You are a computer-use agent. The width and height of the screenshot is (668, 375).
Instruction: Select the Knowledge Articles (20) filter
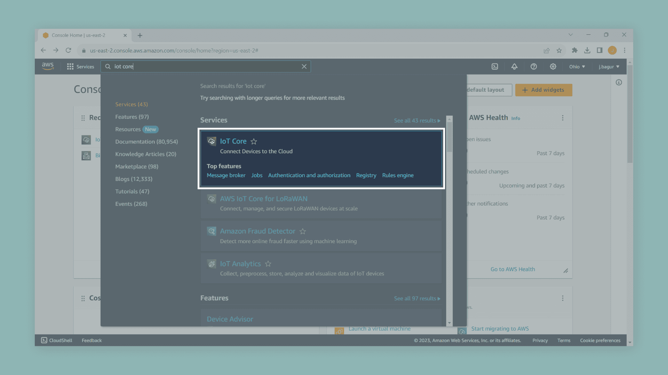tap(146, 154)
